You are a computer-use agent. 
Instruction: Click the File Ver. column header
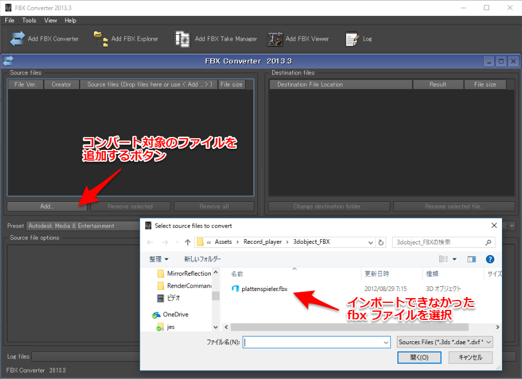pyautogui.click(x=25, y=84)
